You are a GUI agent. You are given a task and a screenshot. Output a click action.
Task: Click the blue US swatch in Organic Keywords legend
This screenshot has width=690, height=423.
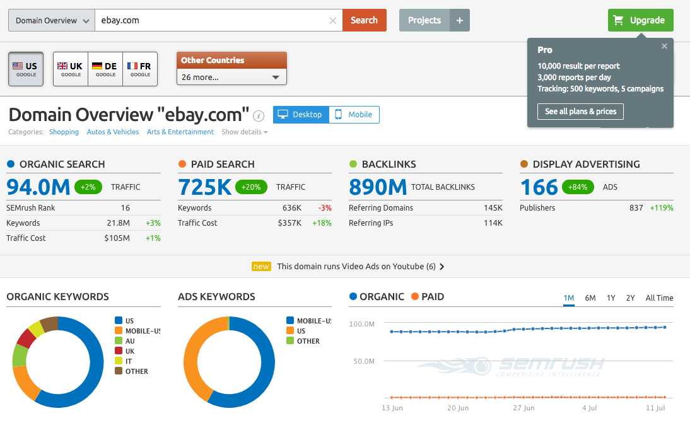[x=119, y=320]
